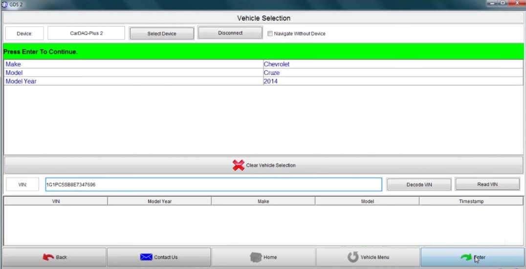Focus the VIN input field
The height and width of the screenshot is (269, 526).
(x=213, y=185)
